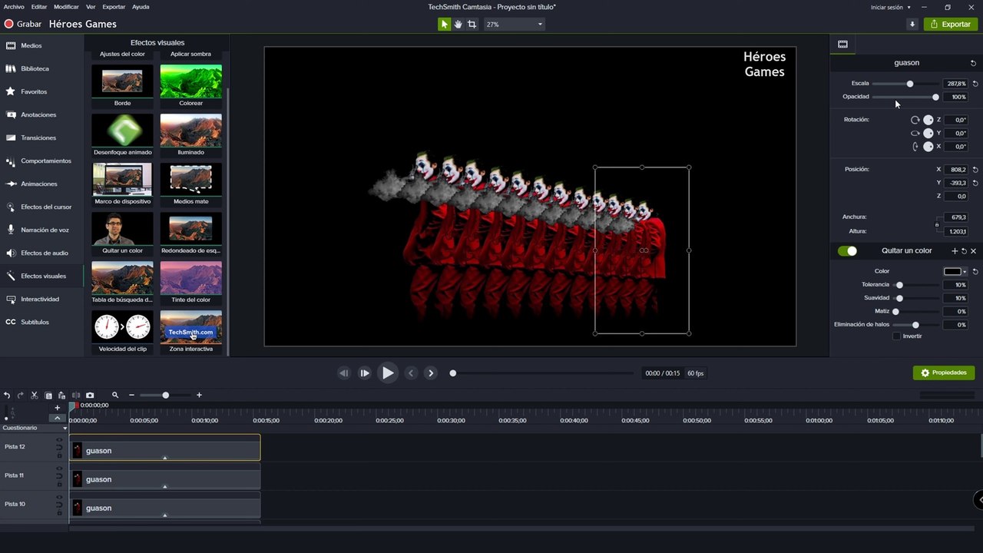Toggle lock on Pista 11
Image resolution: width=983 pixels, height=553 pixels.
point(59,484)
